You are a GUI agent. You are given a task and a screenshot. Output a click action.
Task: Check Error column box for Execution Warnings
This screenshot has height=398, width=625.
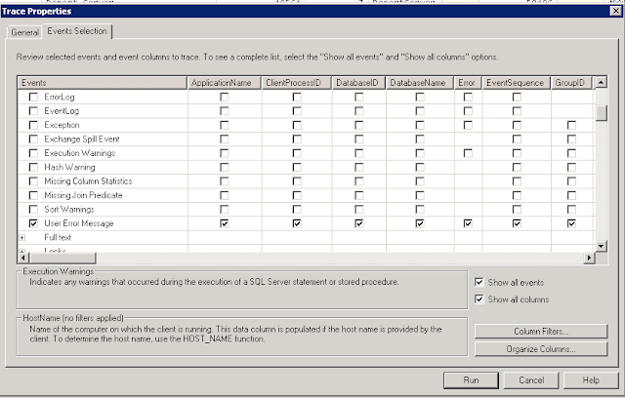tap(468, 153)
